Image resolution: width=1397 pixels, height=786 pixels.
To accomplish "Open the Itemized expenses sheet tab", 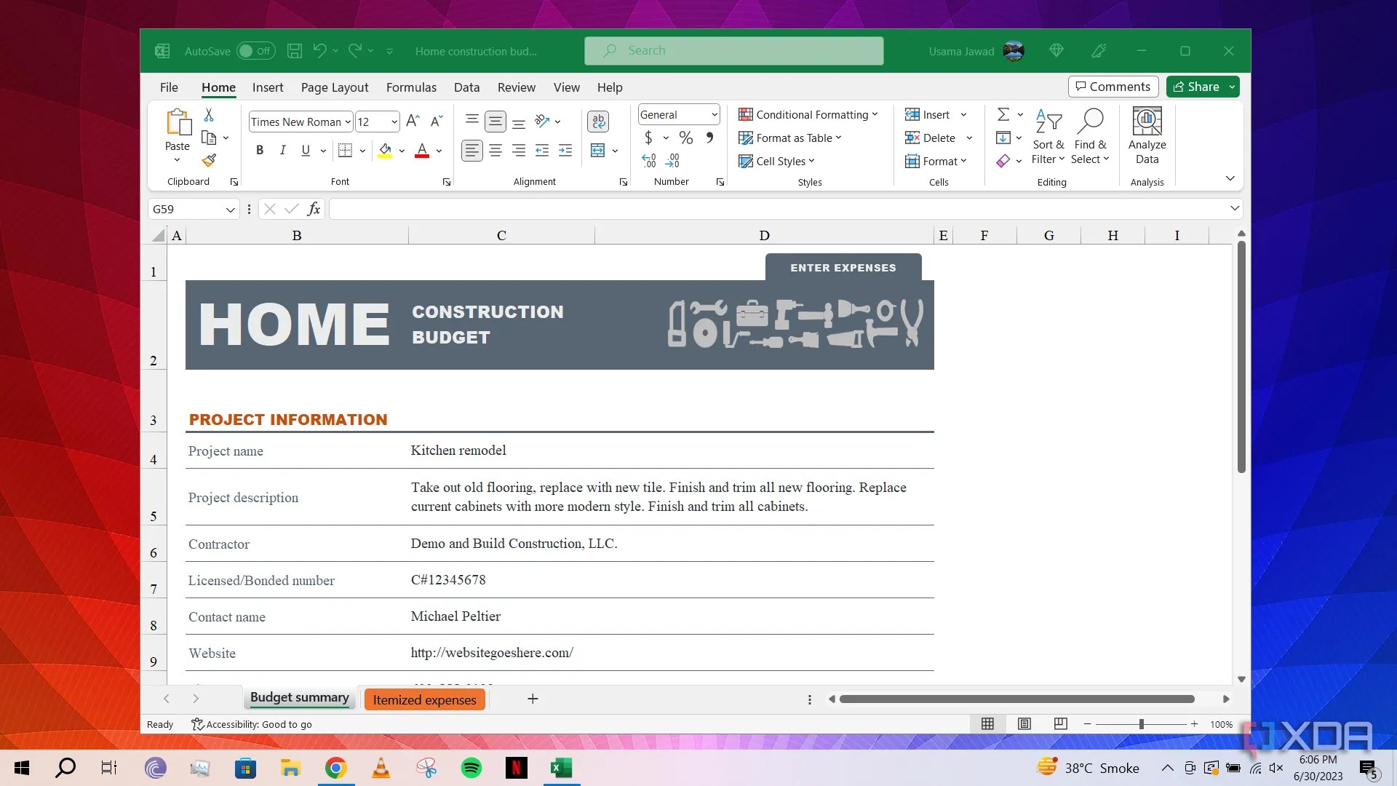I will 424,699.
